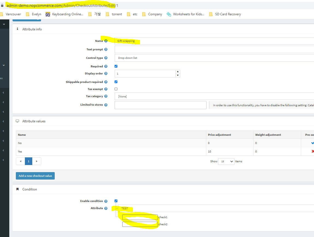Click the next page arrow in pagination
314x237 pixels.
click(x=37, y=161)
